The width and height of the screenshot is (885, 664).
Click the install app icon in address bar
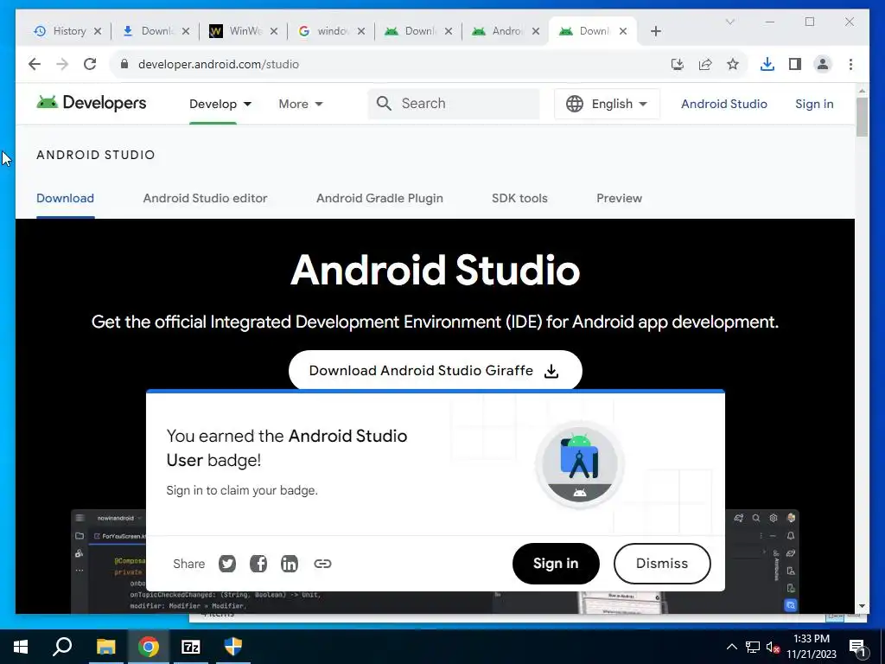click(678, 64)
